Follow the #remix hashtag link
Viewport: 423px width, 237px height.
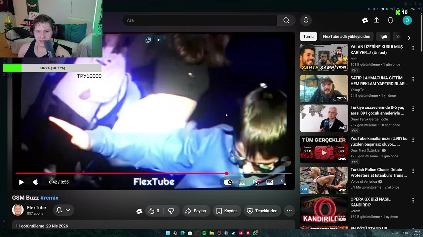49,198
